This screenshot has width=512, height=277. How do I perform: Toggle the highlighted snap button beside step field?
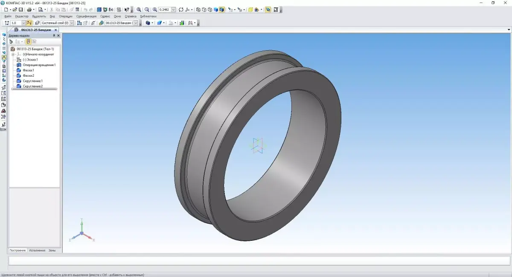pos(29,23)
